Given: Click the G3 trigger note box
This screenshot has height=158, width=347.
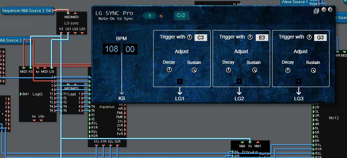Looking at the screenshot, I should click(320, 38).
